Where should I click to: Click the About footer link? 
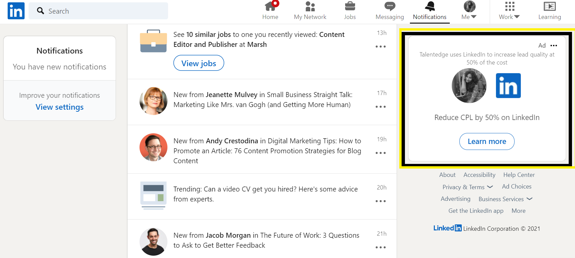[x=447, y=175]
